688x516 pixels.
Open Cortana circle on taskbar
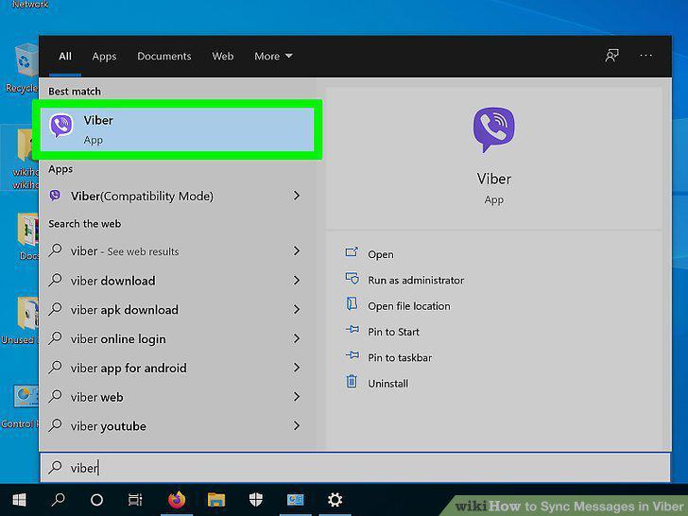tap(96, 500)
